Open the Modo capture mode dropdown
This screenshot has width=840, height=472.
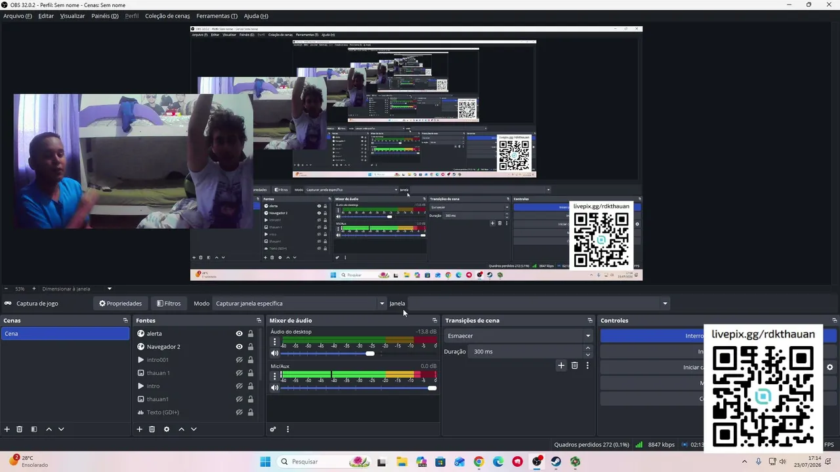point(300,304)
